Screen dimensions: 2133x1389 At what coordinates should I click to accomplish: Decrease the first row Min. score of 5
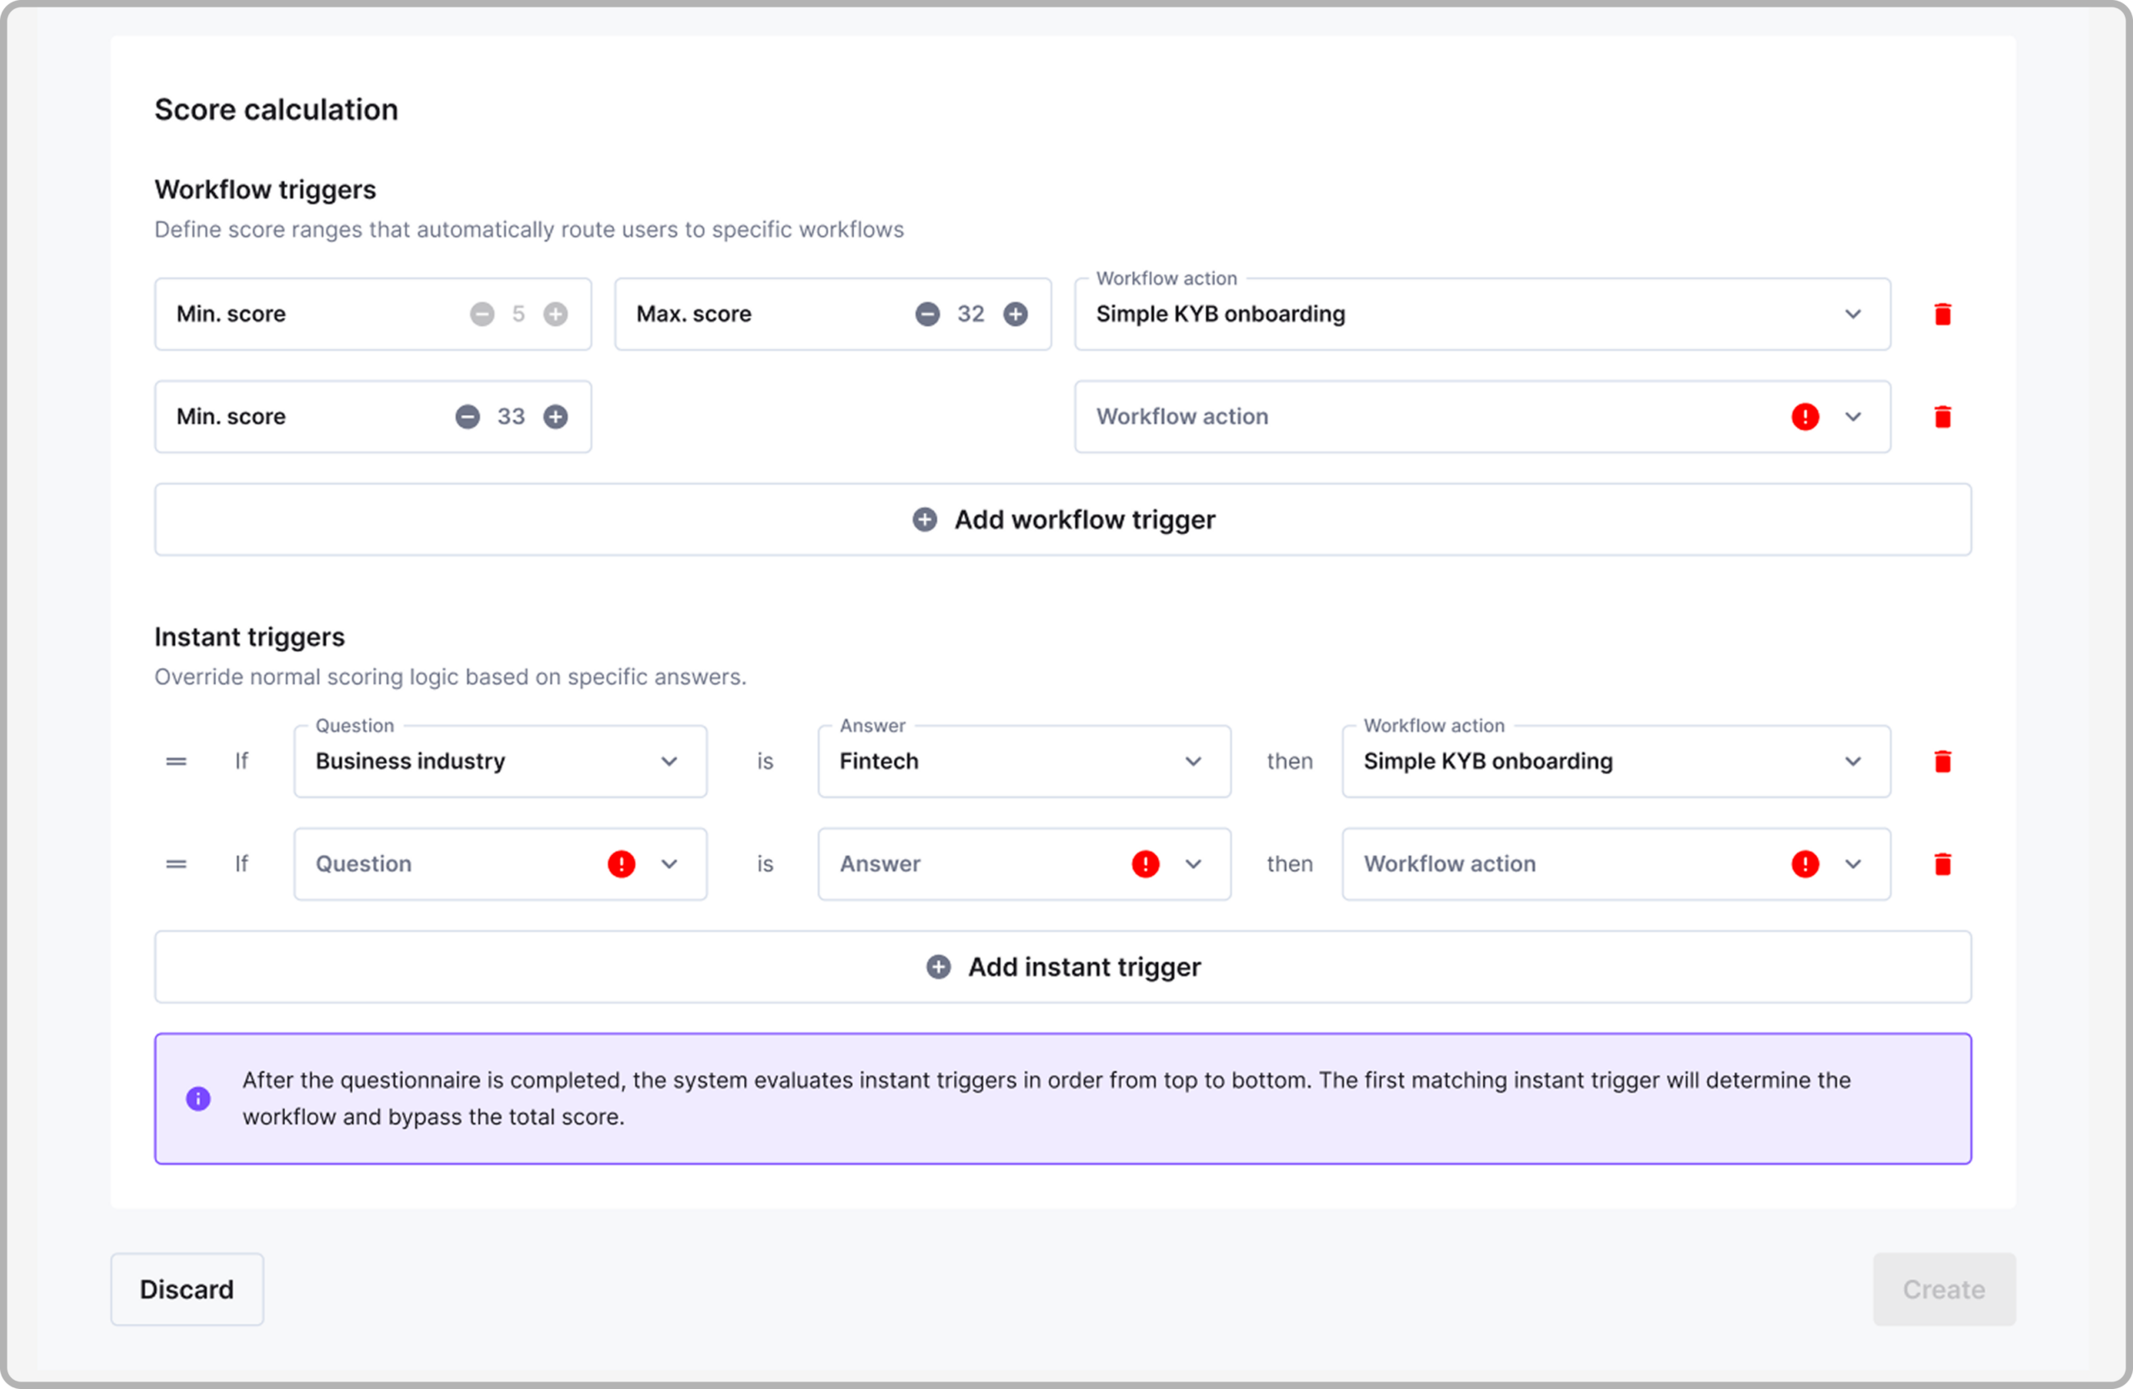pos(482,314)
